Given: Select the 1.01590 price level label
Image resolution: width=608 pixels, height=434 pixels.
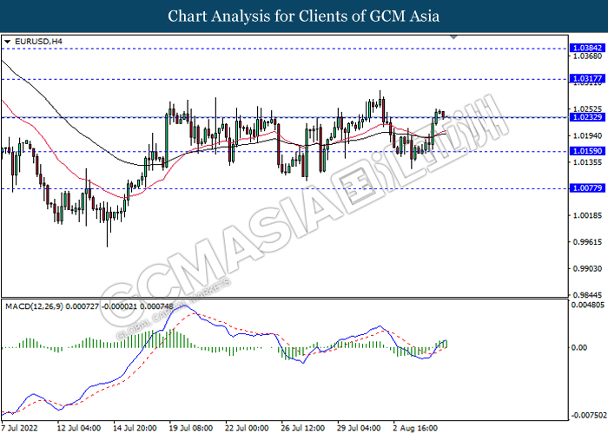Looking at the screenshot, I should [x=587, y=151].
